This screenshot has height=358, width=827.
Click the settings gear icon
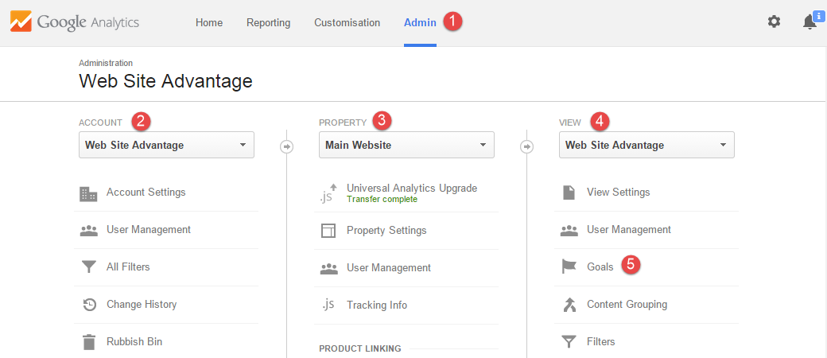[774, 22]
